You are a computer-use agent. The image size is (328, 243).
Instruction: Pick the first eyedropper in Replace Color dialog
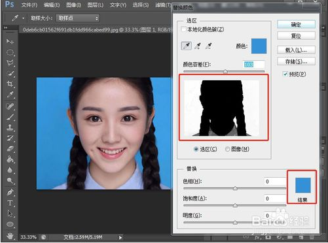187,46
